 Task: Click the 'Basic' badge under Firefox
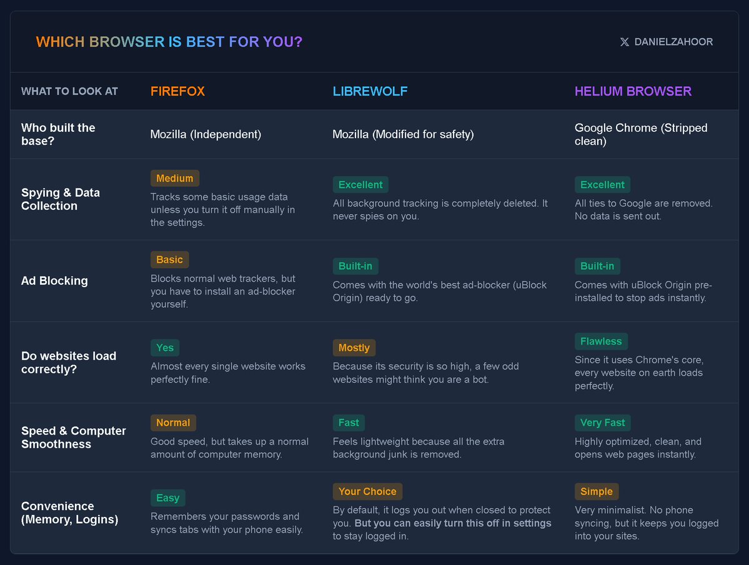(169, 260)
